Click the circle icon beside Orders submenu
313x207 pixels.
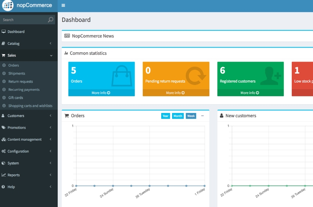pos(4,65)
